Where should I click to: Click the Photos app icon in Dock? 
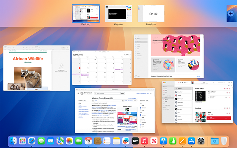70,141
